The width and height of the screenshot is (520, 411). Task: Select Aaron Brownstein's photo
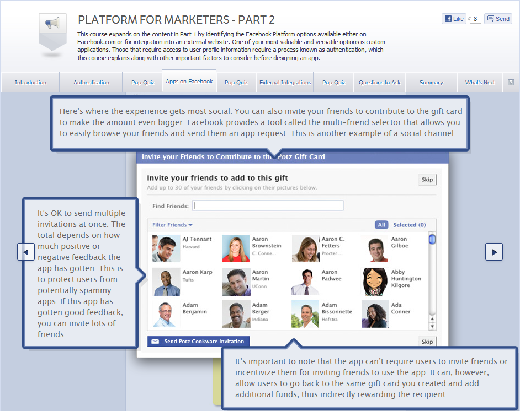(x=236, y=248)
